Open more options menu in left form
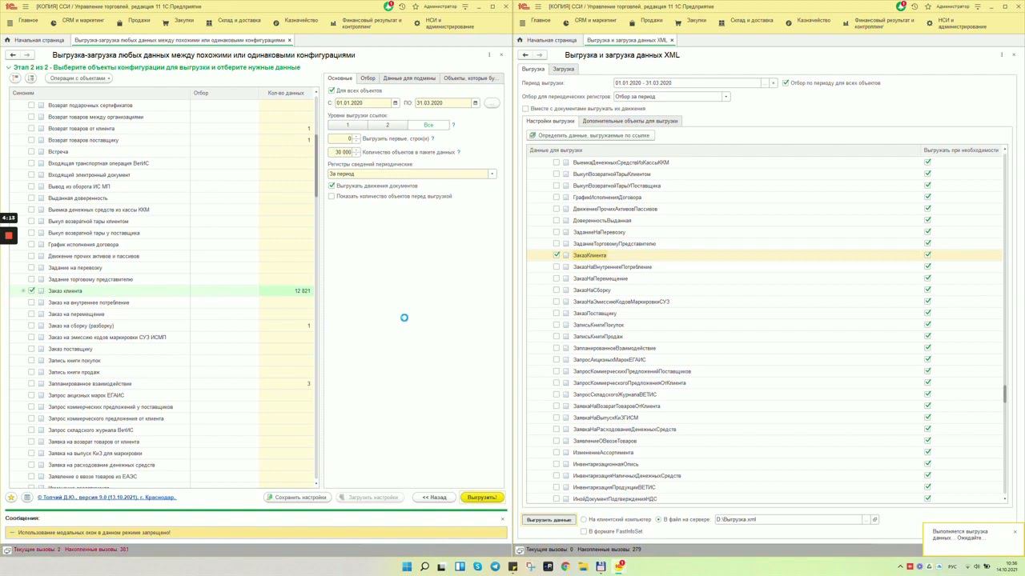 tap(489, 55)
